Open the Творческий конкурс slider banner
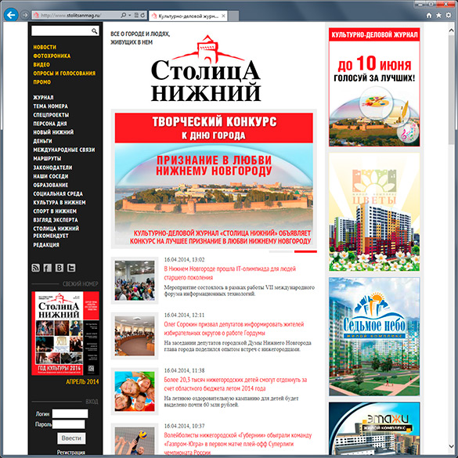This screenshot has width=458, height=458. click(214, 179)
